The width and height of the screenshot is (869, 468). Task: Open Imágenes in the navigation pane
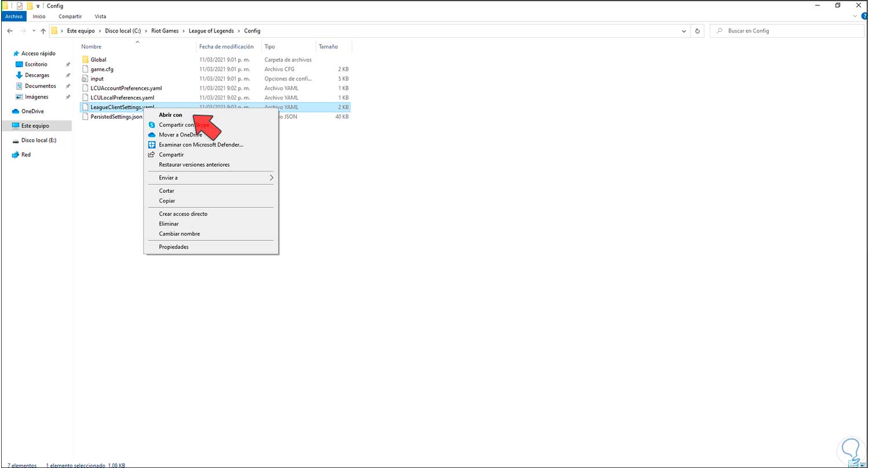click(x=36, y=97)
